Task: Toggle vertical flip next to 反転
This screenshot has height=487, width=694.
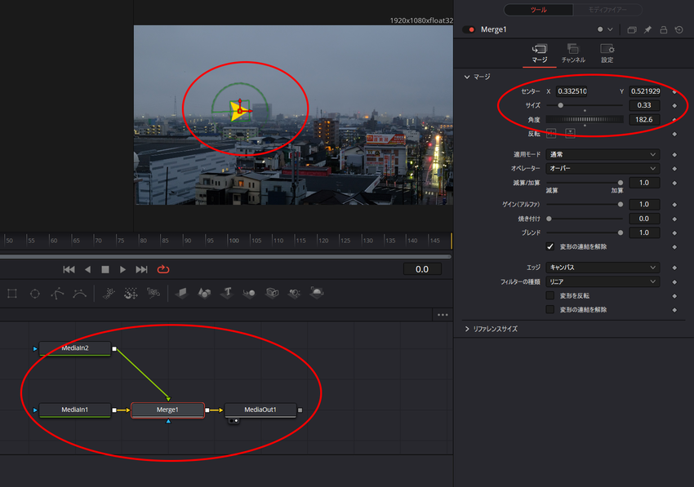Action: pos(570,133)
